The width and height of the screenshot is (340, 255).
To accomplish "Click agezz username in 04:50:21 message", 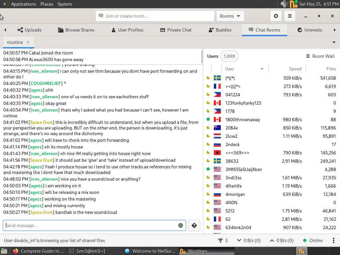I will (x=36, y=206).
